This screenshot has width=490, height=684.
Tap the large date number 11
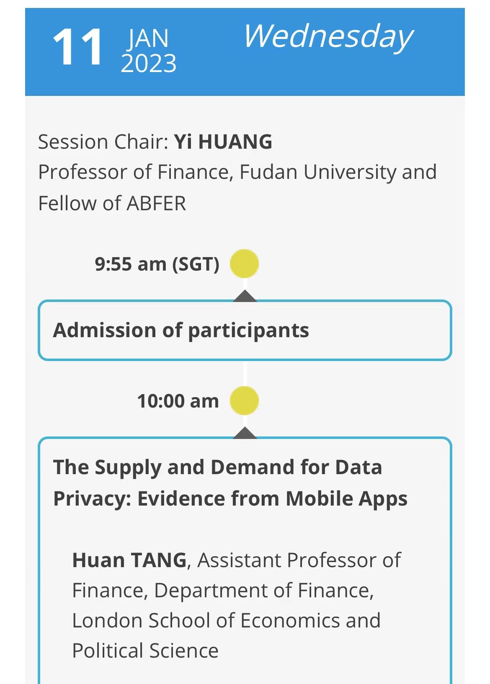(x=78, y=47)
